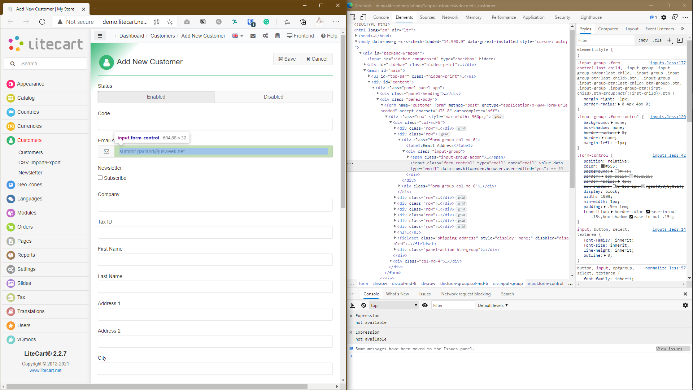Open the Event Listeners tab
This screenshot has height=390, width=693.
click(x=659, y=29)
